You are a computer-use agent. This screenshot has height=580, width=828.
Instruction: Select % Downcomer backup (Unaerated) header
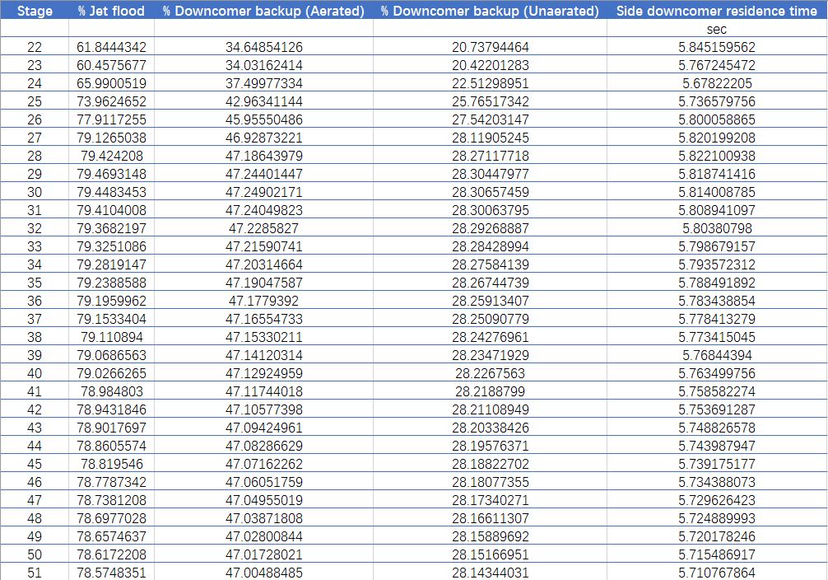click(490, 11)
